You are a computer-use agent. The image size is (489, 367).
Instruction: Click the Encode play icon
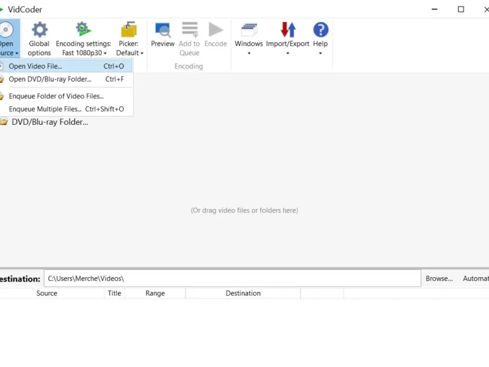(216, 29)
